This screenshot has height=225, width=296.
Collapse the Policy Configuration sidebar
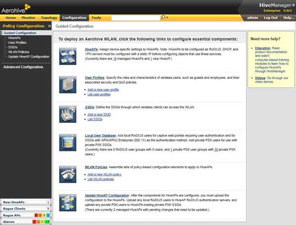pyautogui.click(x=49, y=26)
